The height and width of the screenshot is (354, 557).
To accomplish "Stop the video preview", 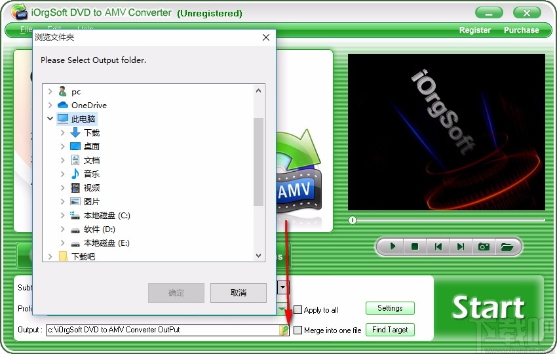I will [415, 246].
